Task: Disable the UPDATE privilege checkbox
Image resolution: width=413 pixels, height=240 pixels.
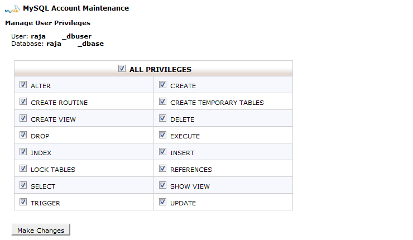Action: click(x=163, y=203)
